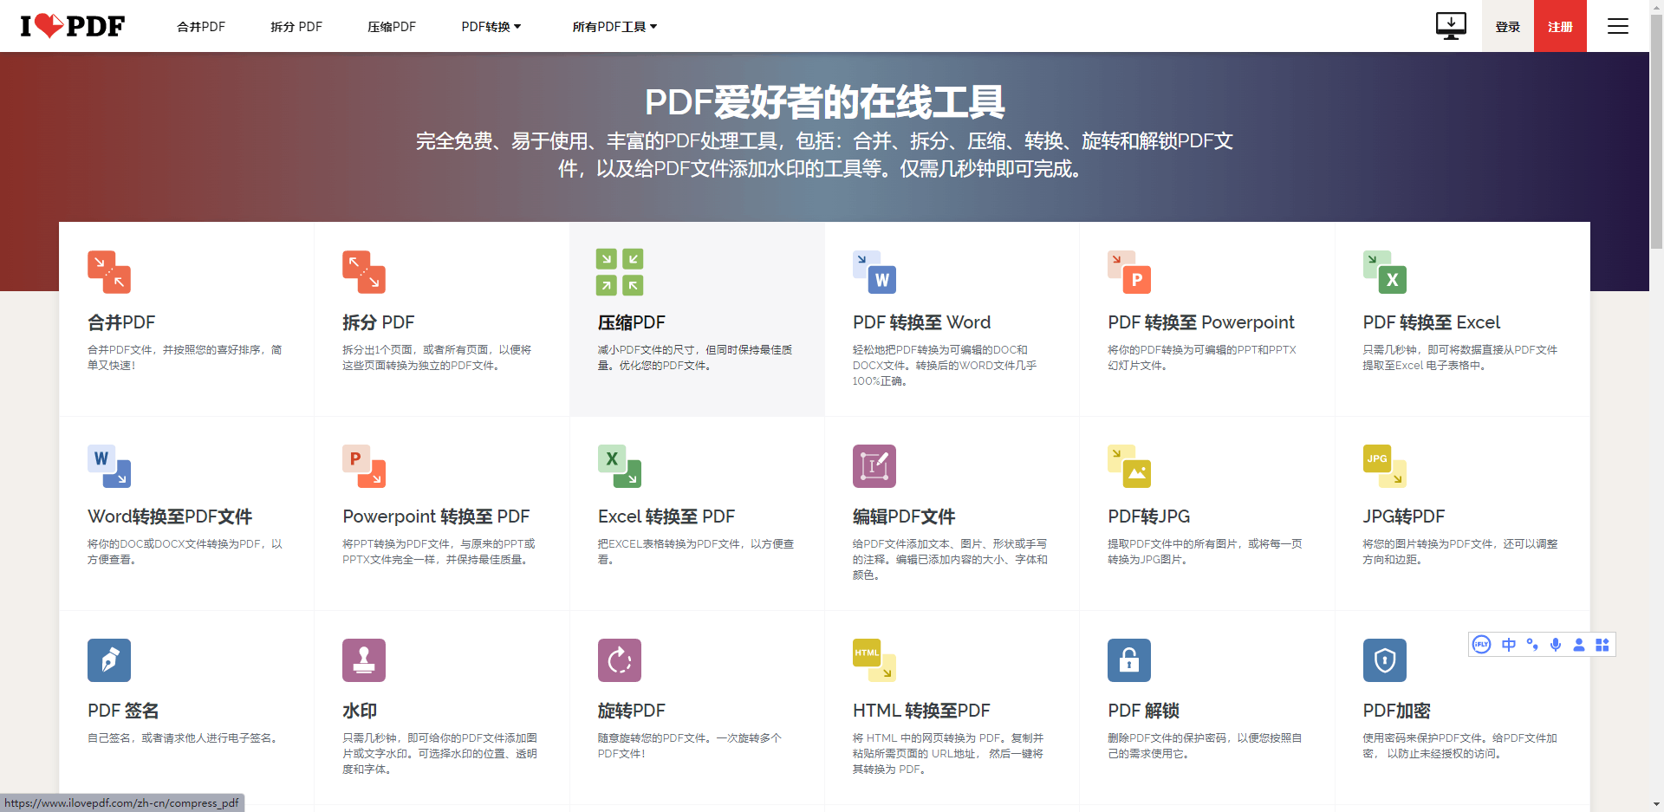Expand the PDF转换 dropdown menu

pos(491,27)
